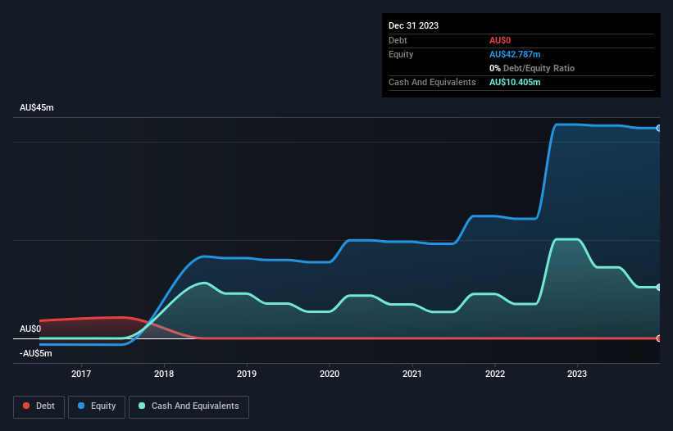This screenshot has height=431, width=673.
Task: Click the 2018 x-axis label
Action: coord(164,374)
